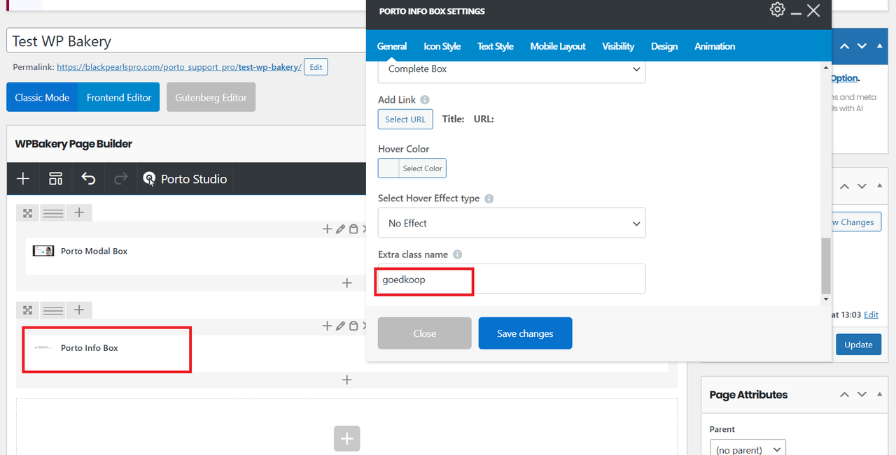Click the large plus button in the empty dashed area

pos(346,439)
